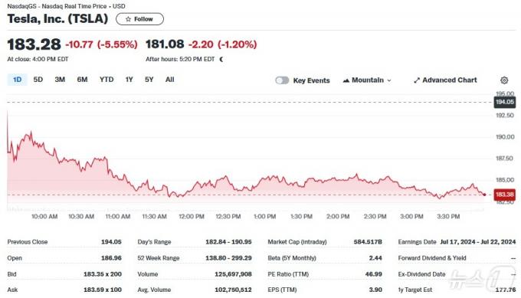
Task: Select the 1D range tab
Action: pos(18,80)
